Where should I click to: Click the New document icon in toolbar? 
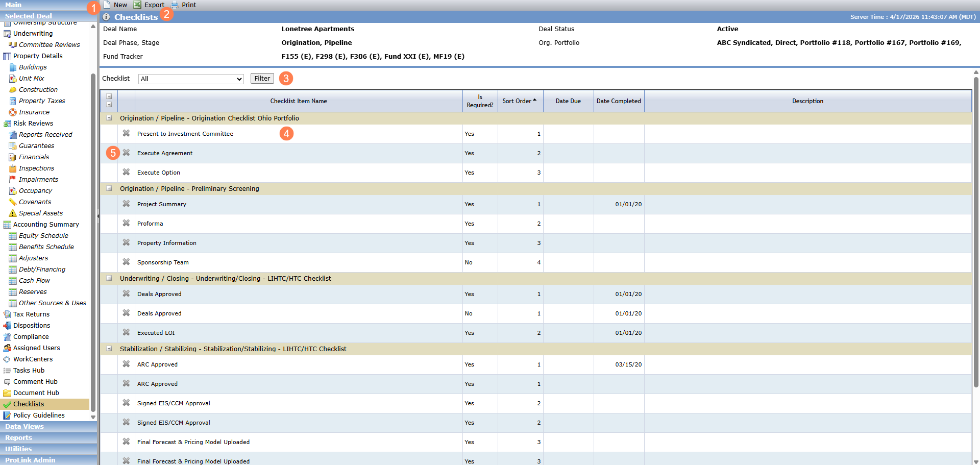pos(107,5)
